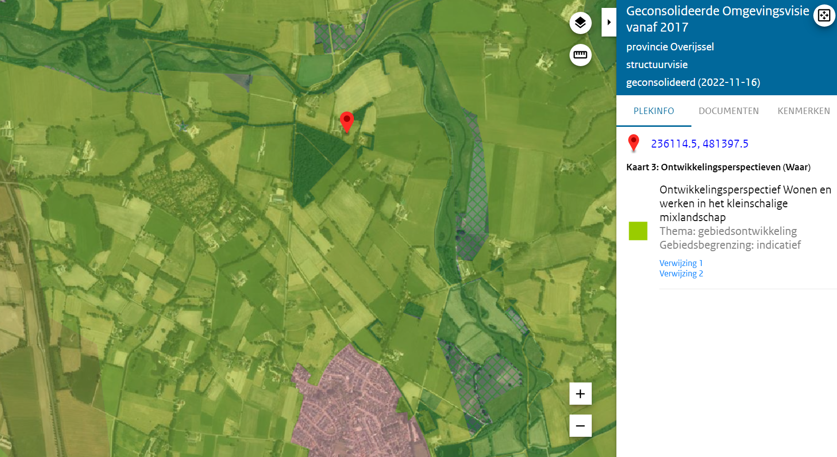
Task: Activate the measure ruler tool
Action: pos(580,55)
